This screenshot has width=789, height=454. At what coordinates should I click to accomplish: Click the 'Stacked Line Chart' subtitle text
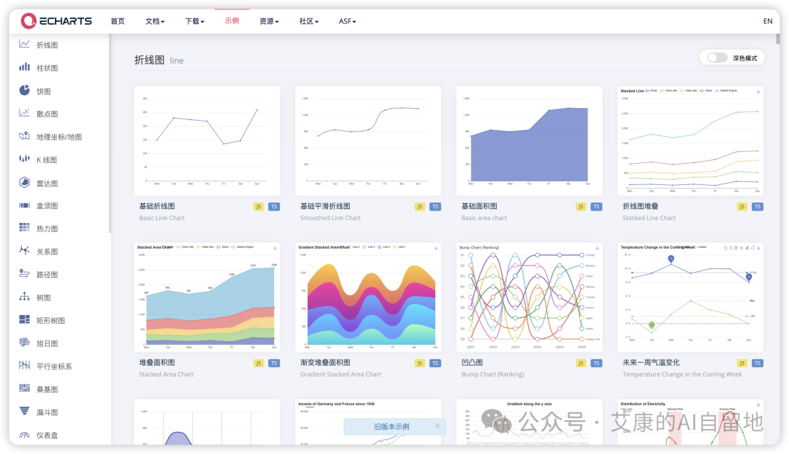click(x=649, y=218)
